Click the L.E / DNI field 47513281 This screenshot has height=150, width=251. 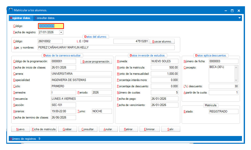(x=131, y=41)
